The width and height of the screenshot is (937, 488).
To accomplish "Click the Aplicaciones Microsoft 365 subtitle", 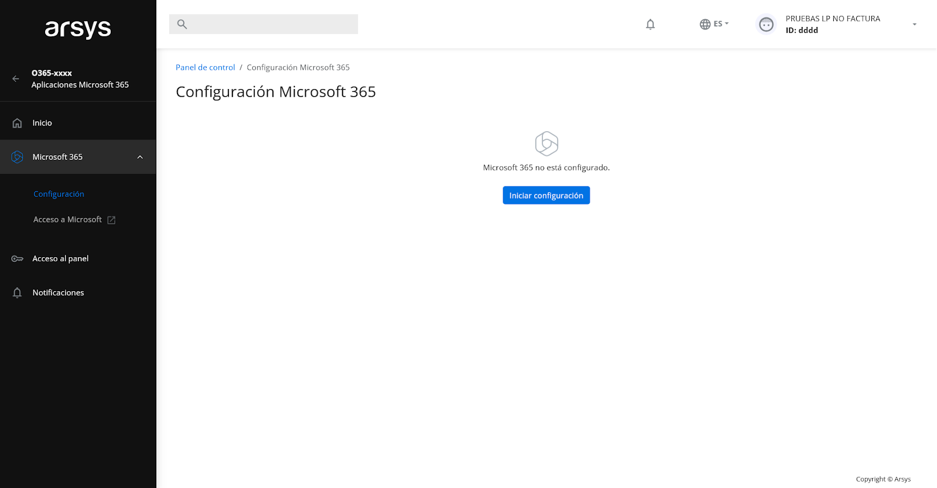I will 80,85.
